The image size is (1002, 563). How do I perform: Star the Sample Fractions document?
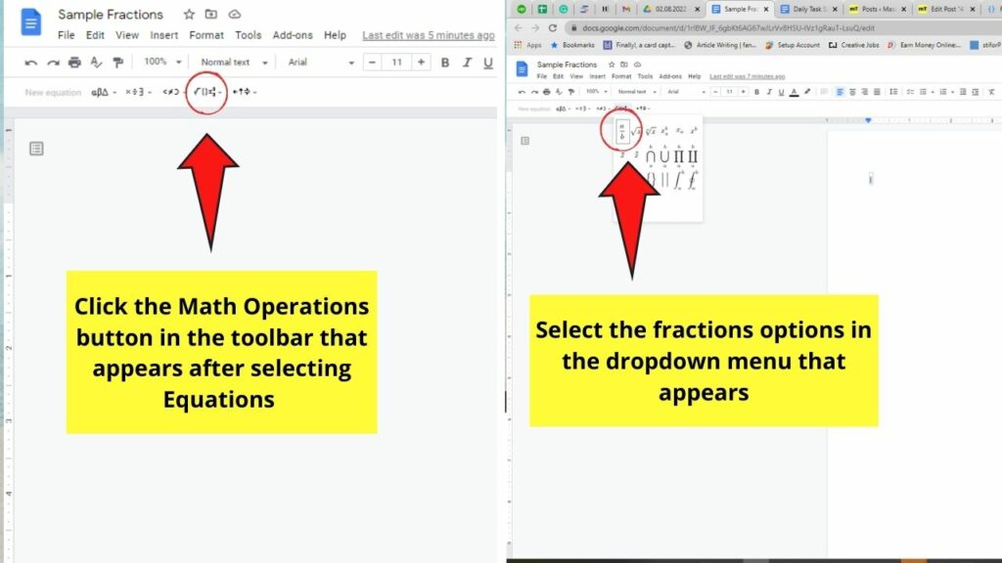[188, 14]
